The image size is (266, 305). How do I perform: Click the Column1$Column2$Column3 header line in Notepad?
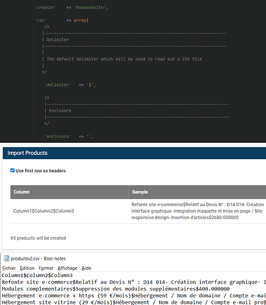pos(37,275)
